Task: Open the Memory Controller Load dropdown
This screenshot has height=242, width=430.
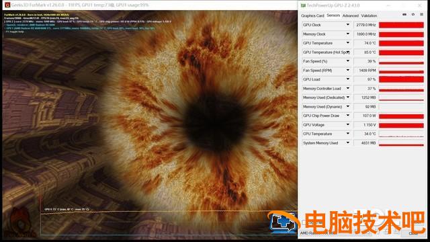Action: click(x=348, y=88)
